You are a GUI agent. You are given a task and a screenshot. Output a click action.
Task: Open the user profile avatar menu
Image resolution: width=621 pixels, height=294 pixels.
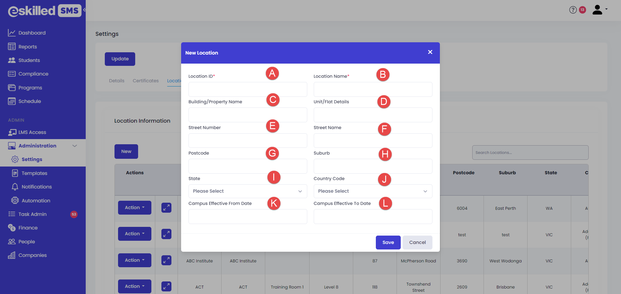(x=597, y=10)
